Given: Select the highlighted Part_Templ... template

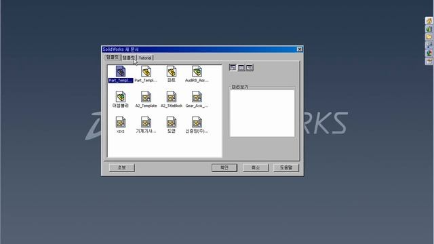Looking at the screenshot, I should [x=121, y=74].
